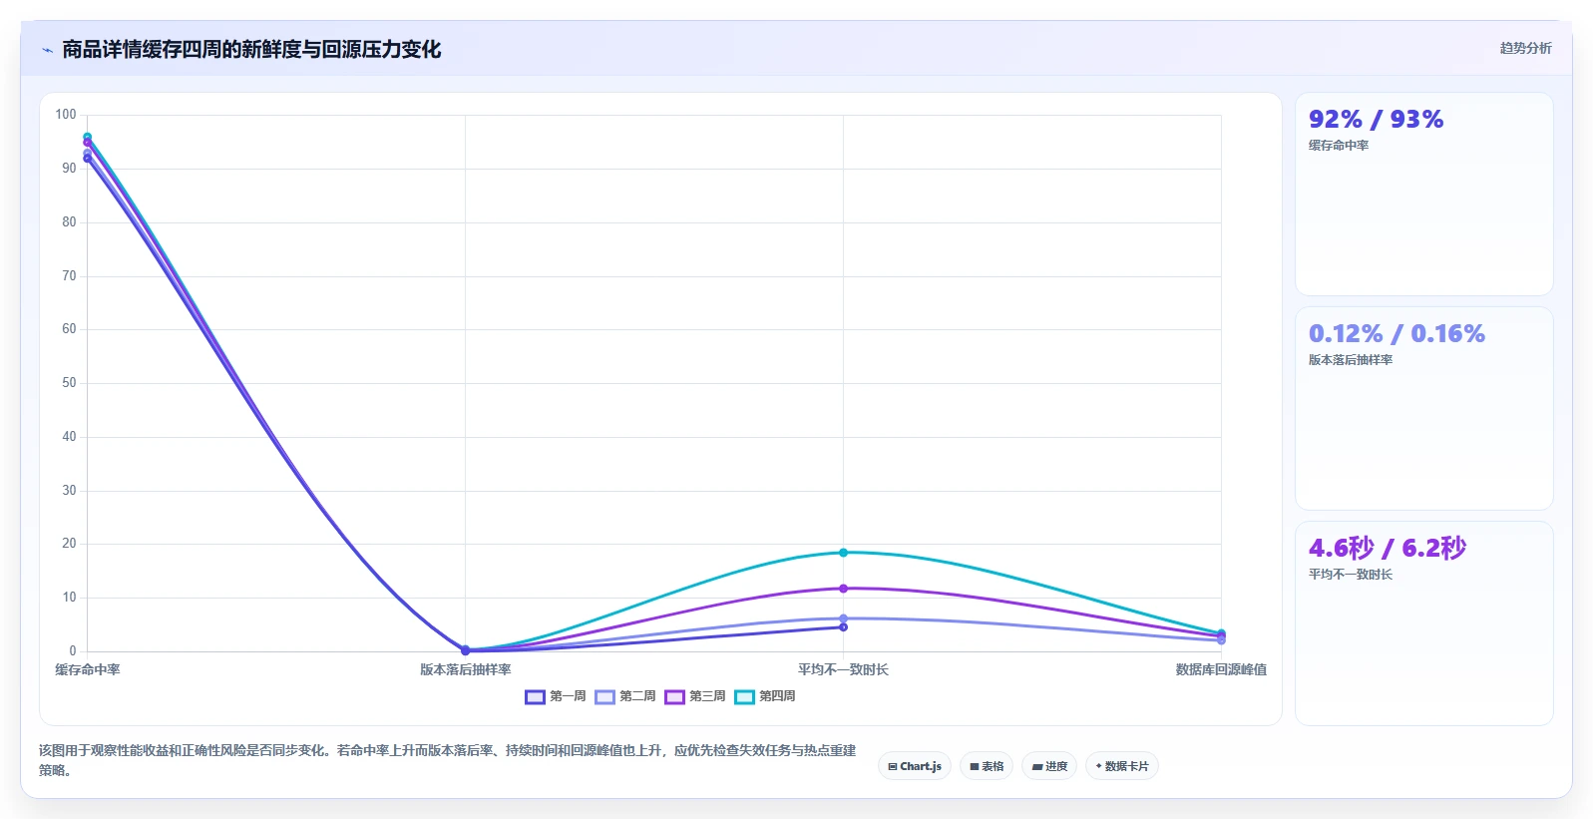Select the 第四周 point at 平均不一致时长
1593x819 pixels.
coord(843,553)
